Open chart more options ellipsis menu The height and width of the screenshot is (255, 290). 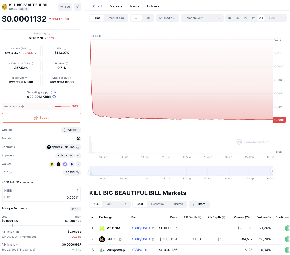click(x=283, y=18)
